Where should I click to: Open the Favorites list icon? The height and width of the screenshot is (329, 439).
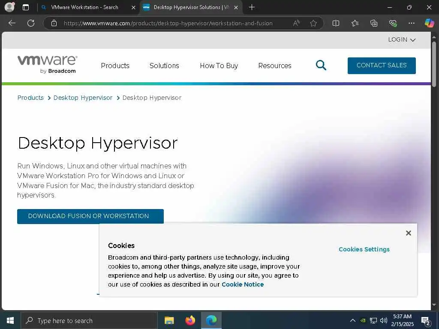tap(355, 23)
